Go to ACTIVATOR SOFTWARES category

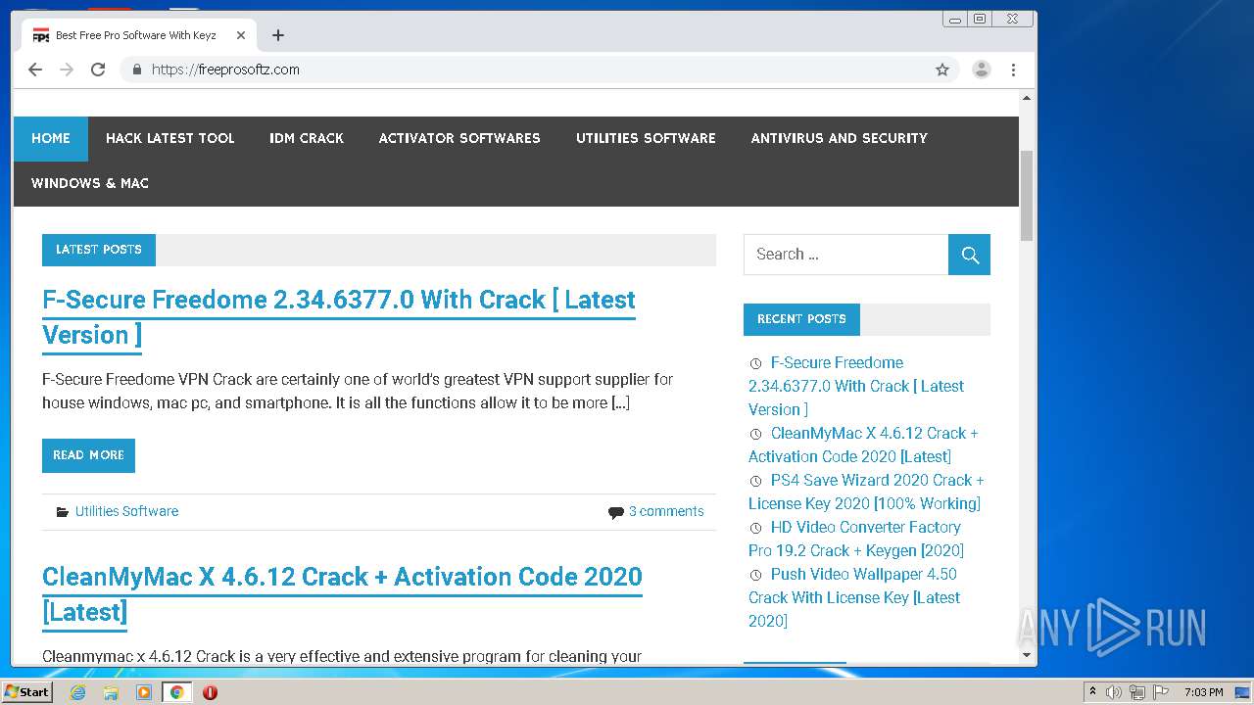click(459, 138)
